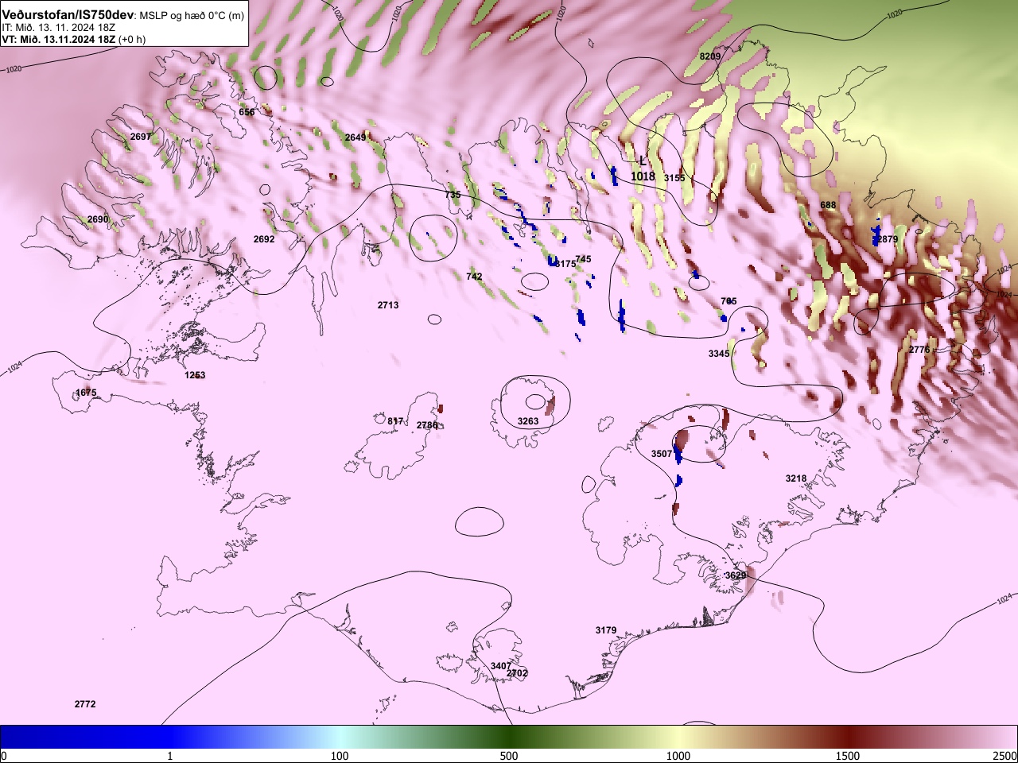
Task: Select the 1675 height label
Action: click(86, 393)
